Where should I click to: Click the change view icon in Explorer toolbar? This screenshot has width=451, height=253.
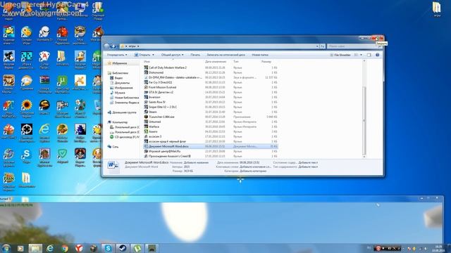coord(357,55)
